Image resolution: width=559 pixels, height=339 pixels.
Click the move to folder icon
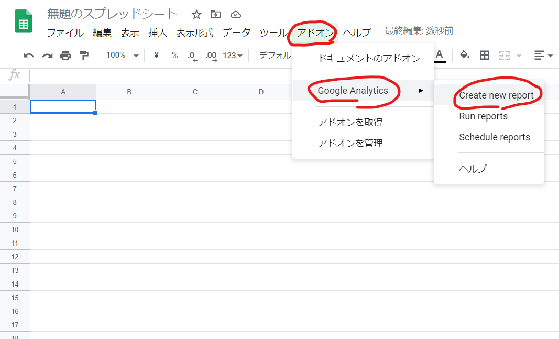coord(215,15)
